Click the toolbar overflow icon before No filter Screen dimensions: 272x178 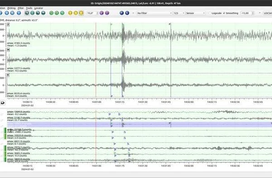tap(133, 13)
